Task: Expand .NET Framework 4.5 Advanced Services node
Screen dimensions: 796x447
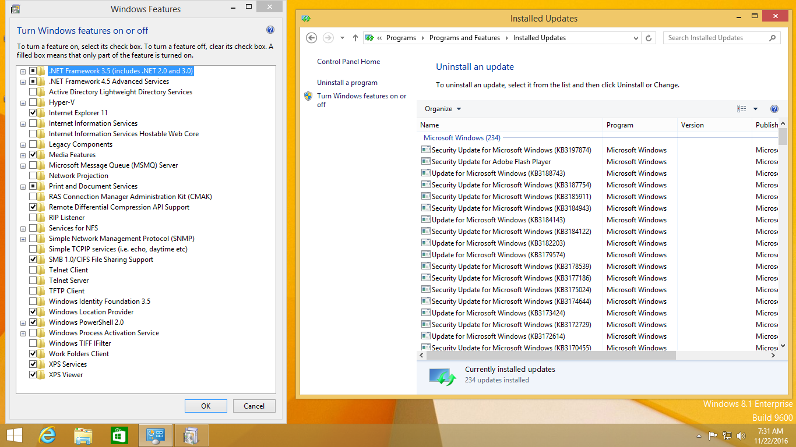Action: [x=23, y=81]
